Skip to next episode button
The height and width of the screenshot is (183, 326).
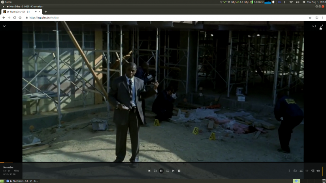pyautogui.click(x=173, y=171)
